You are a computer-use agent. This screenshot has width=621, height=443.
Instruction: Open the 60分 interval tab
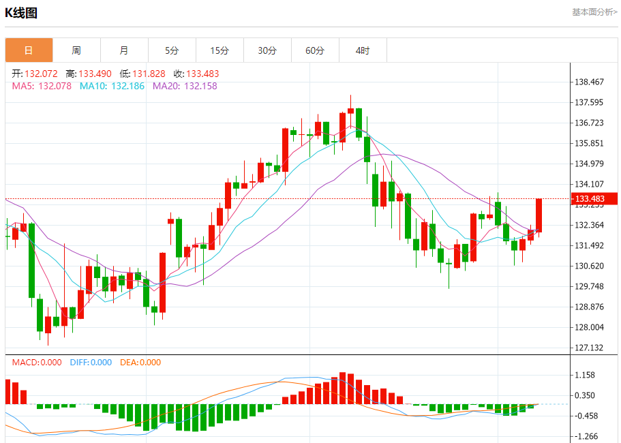click(315, 50)
